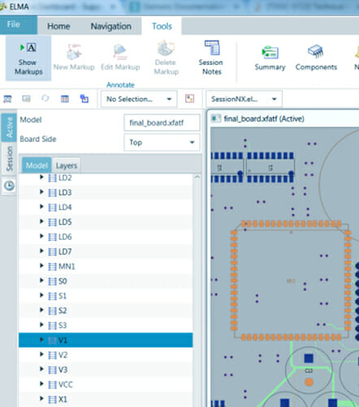Expand the MN1 tree node
359x407 pixels.
click(x=41, y=266)
